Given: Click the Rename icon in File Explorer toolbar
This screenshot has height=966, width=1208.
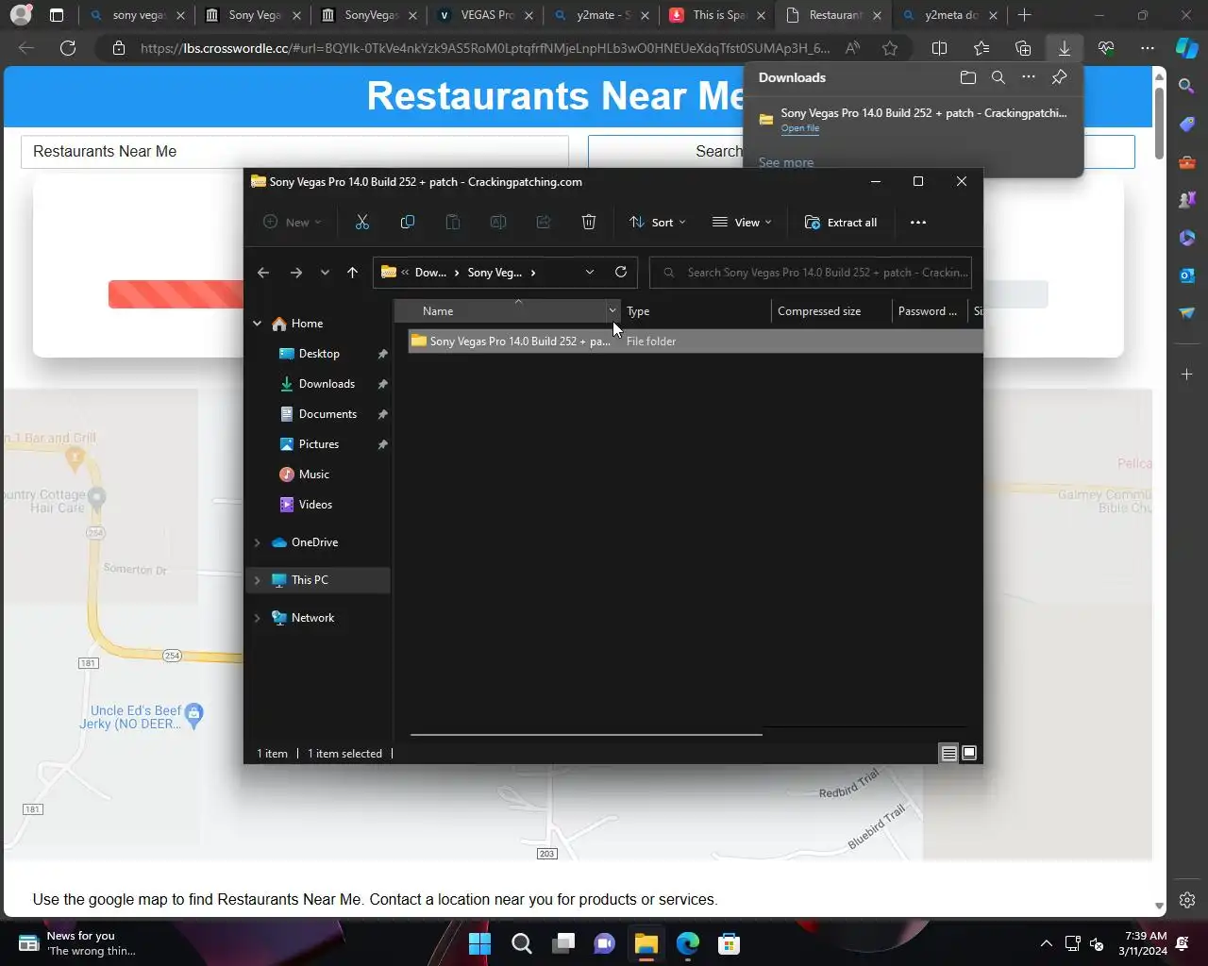Looking at the screenshot, I should click(498, 223).
